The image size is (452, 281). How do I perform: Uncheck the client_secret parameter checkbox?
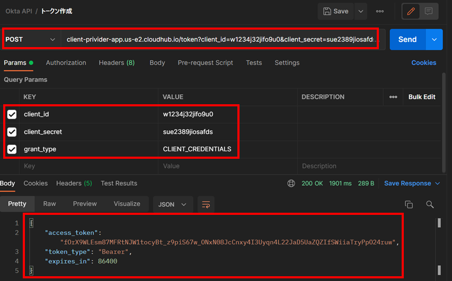pyautogui.click(x=12, y=132)
